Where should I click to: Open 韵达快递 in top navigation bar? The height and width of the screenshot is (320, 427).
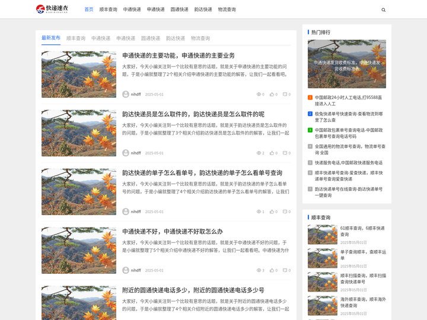tap(203, 9)
